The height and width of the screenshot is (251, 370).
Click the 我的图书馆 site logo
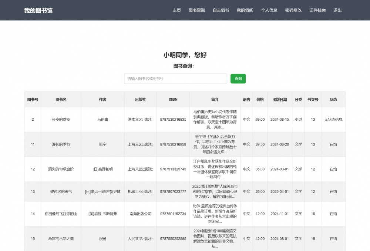38,10
